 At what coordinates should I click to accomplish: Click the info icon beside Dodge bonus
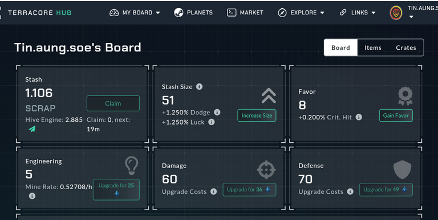pos(217,112)
